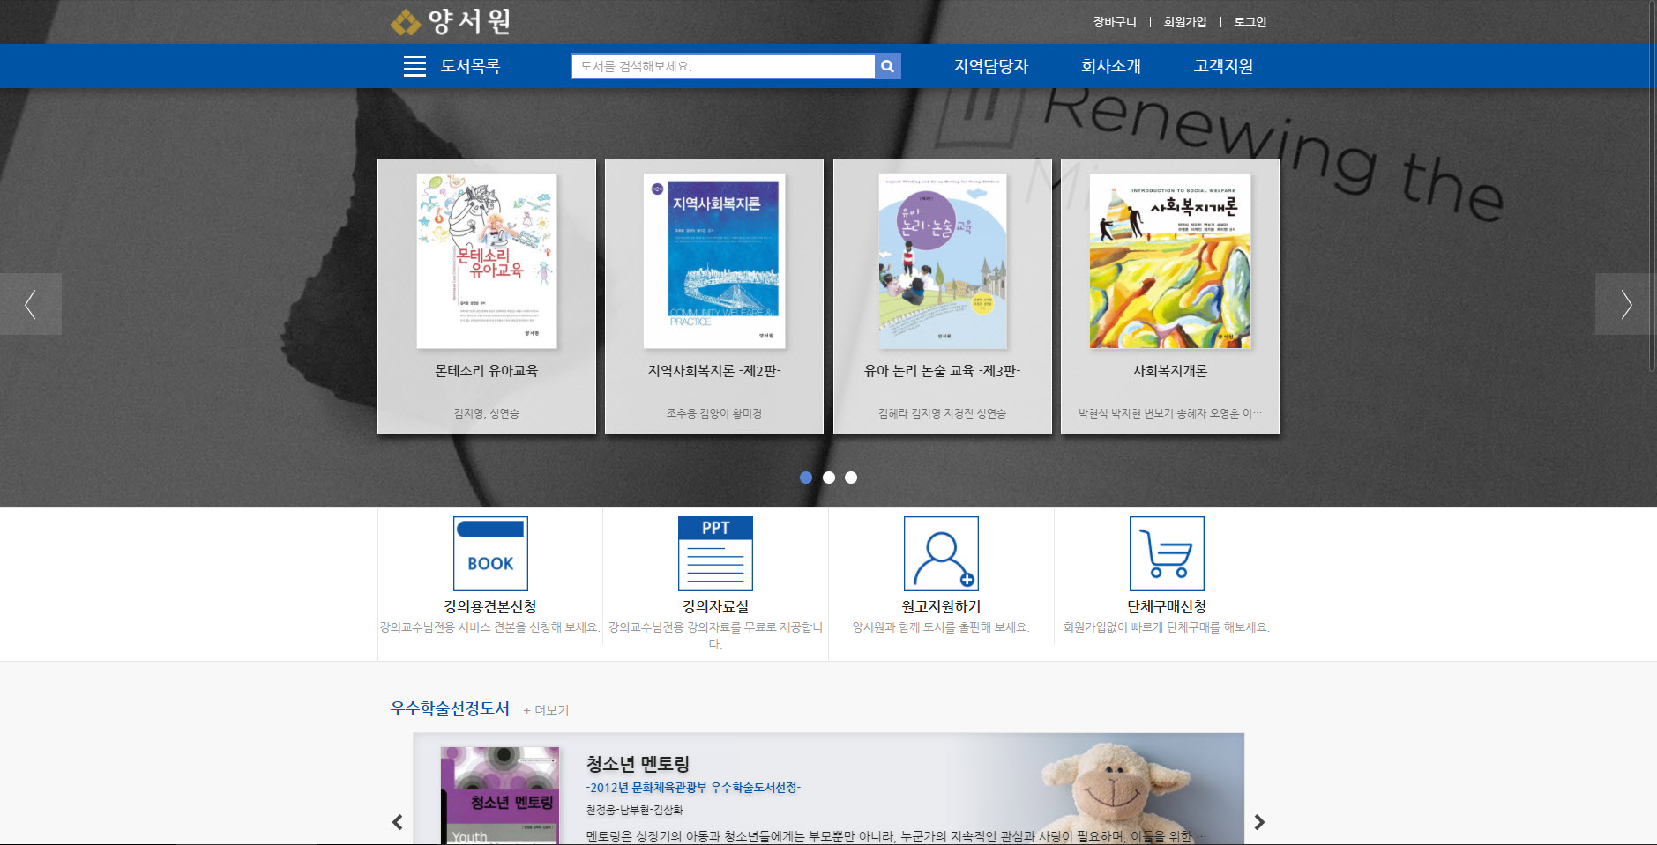Image resolution: width=1657 pixels, height=845 pixels.
Task: Click the 사회복지개론 title text
Action: (x=1170, y=371)
